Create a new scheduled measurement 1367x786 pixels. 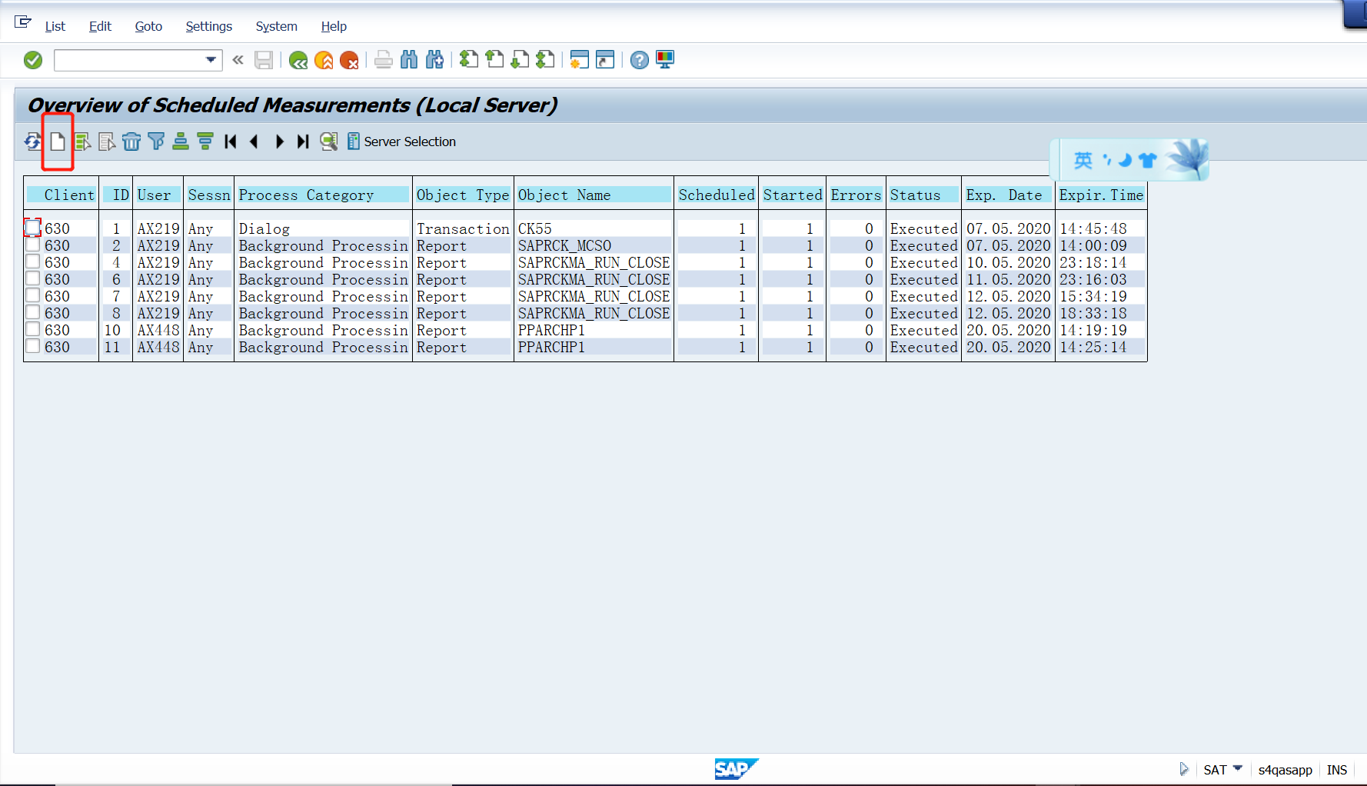(x=57, y=142)
